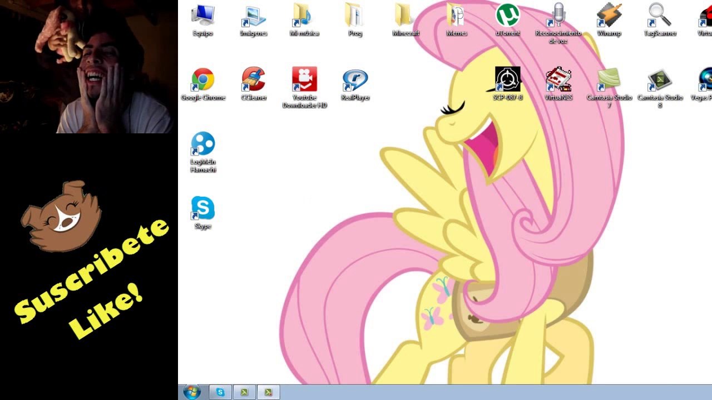Select the uTorrent desktop shortcut
Viewport: 712px width, 400px height.
(507, 20)
